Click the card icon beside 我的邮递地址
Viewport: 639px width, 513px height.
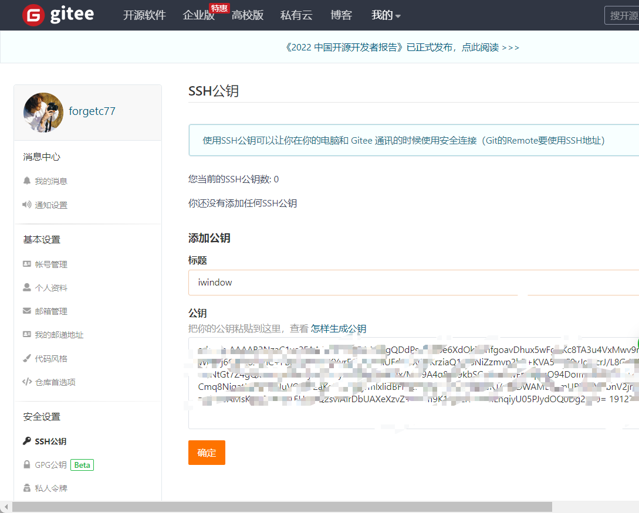tap(27, 334)
